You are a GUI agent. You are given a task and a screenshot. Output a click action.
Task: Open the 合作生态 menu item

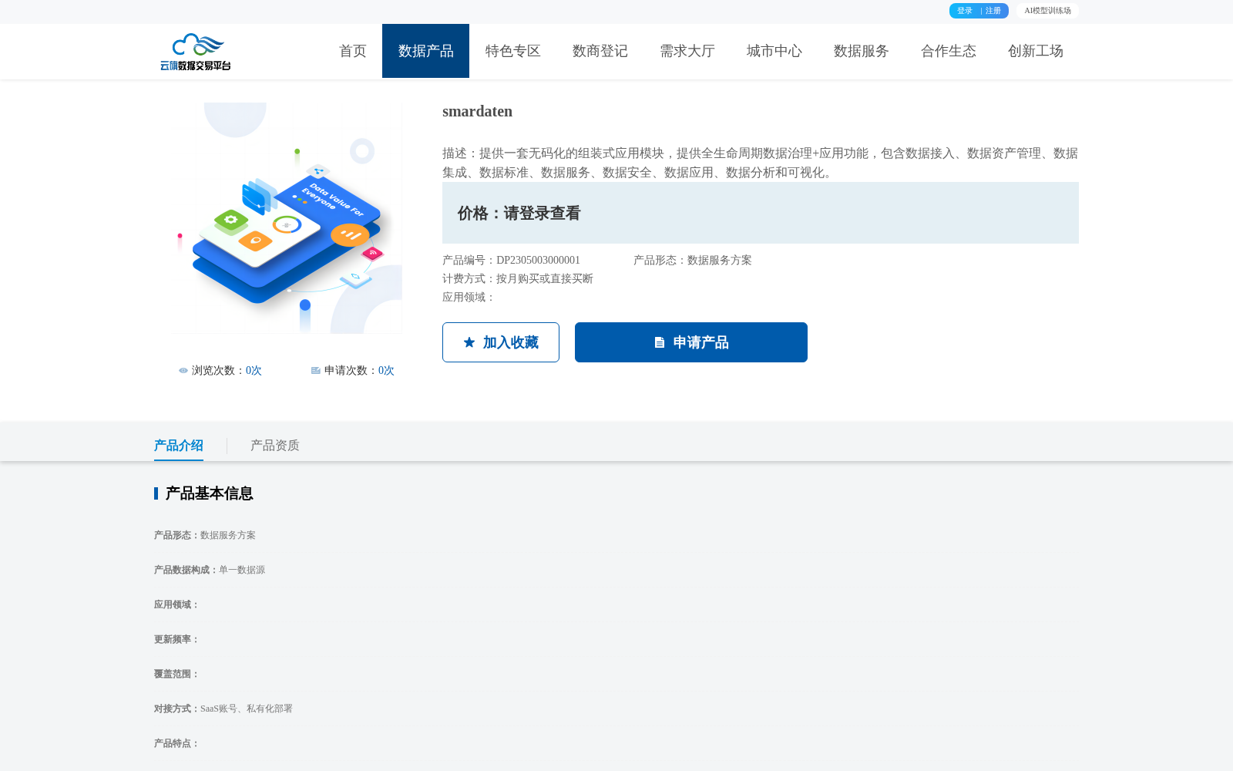[x=949, y=51]
